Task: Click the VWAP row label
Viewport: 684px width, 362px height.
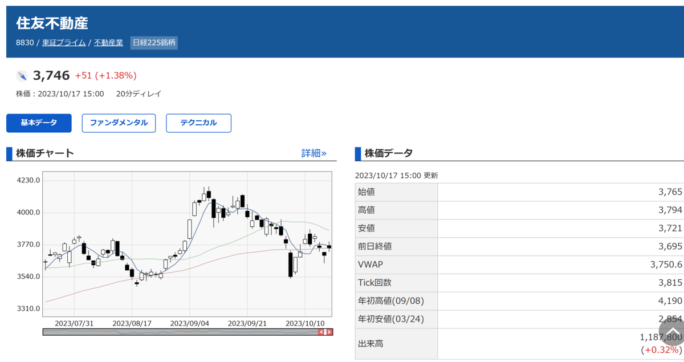Action: point(370,265)
